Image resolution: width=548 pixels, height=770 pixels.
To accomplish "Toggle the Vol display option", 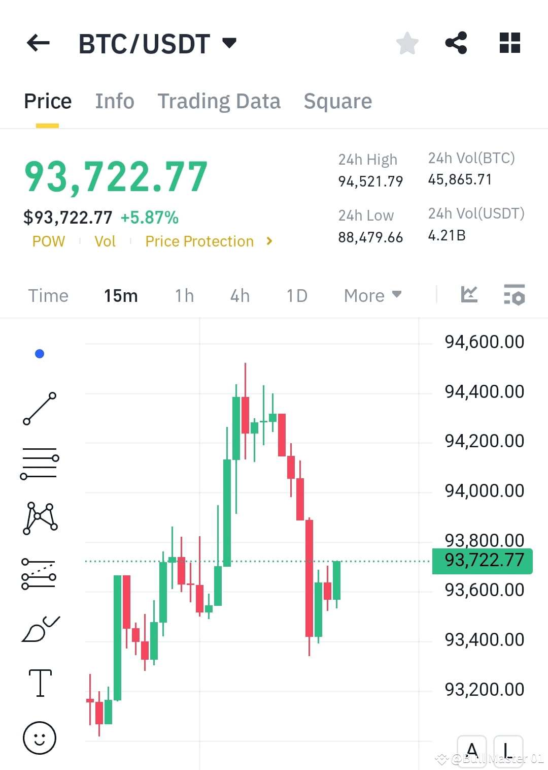I will coord(105,241).
